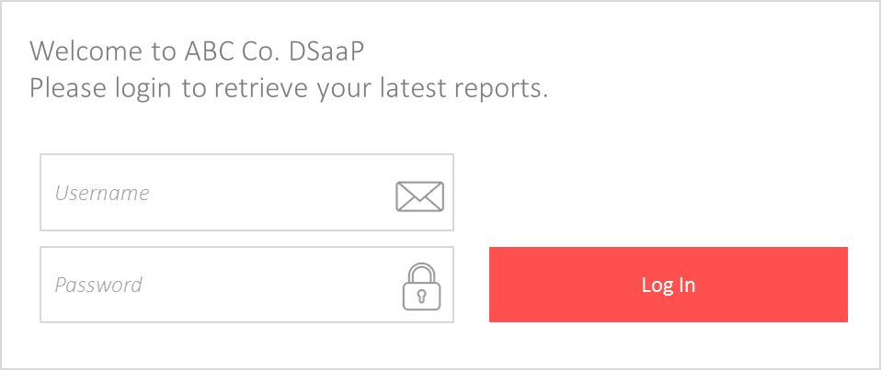Click the 'Log In' label text

(669, 285)
